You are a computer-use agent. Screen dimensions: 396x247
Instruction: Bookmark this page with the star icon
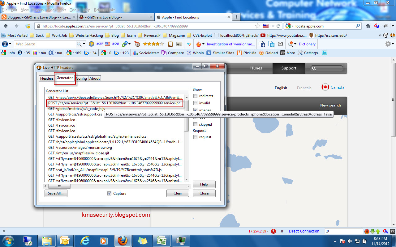(257, 26)
